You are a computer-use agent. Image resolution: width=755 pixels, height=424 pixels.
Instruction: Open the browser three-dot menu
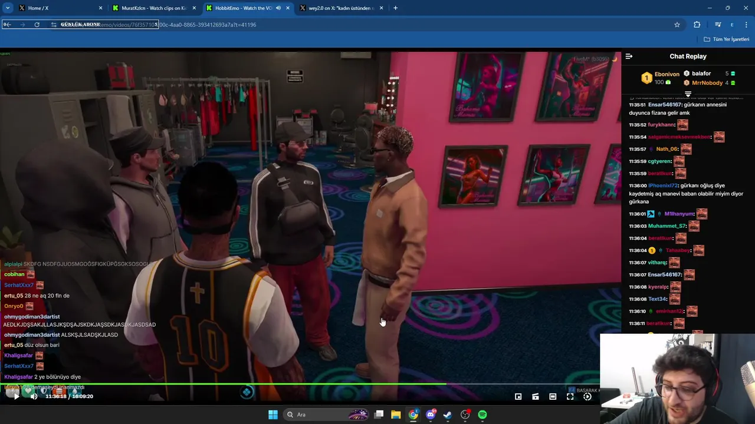click(747, 25)
